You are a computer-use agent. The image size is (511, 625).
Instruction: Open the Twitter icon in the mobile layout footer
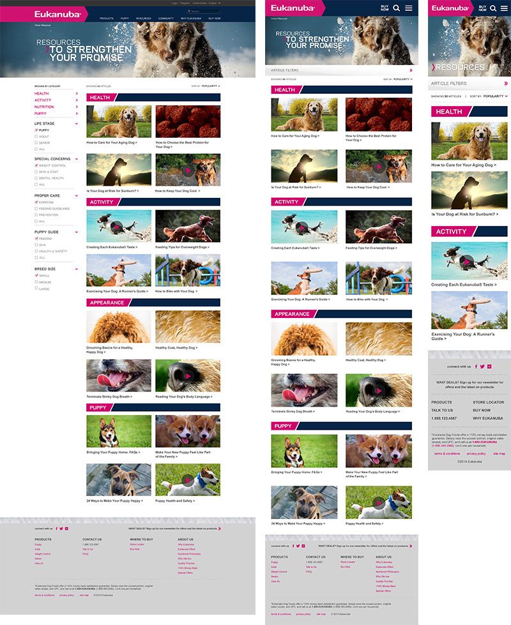point(482,366)
